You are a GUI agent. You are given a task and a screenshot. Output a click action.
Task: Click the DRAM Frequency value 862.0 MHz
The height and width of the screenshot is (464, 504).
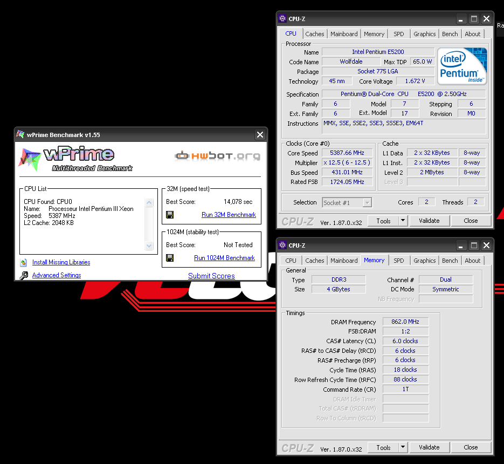[x=405, y=322]
